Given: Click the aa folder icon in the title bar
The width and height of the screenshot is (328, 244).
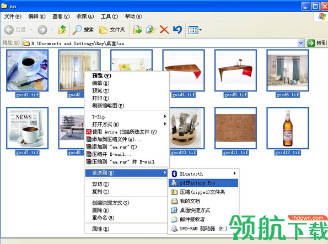Looking at the screenshot, I should (4, 6).
